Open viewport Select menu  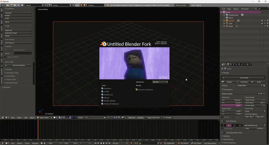click(19, 118)
